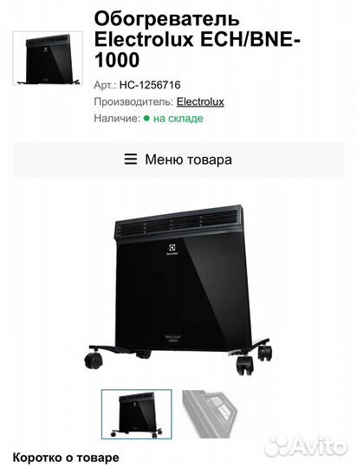Click the right-side caster wheels of heater
The width and height of the screenshot is (357, 468).
pyautogui.click(x=254, y=358)
